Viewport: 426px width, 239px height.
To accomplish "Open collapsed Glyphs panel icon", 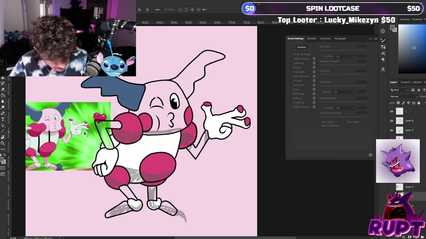I will point(383,69).
